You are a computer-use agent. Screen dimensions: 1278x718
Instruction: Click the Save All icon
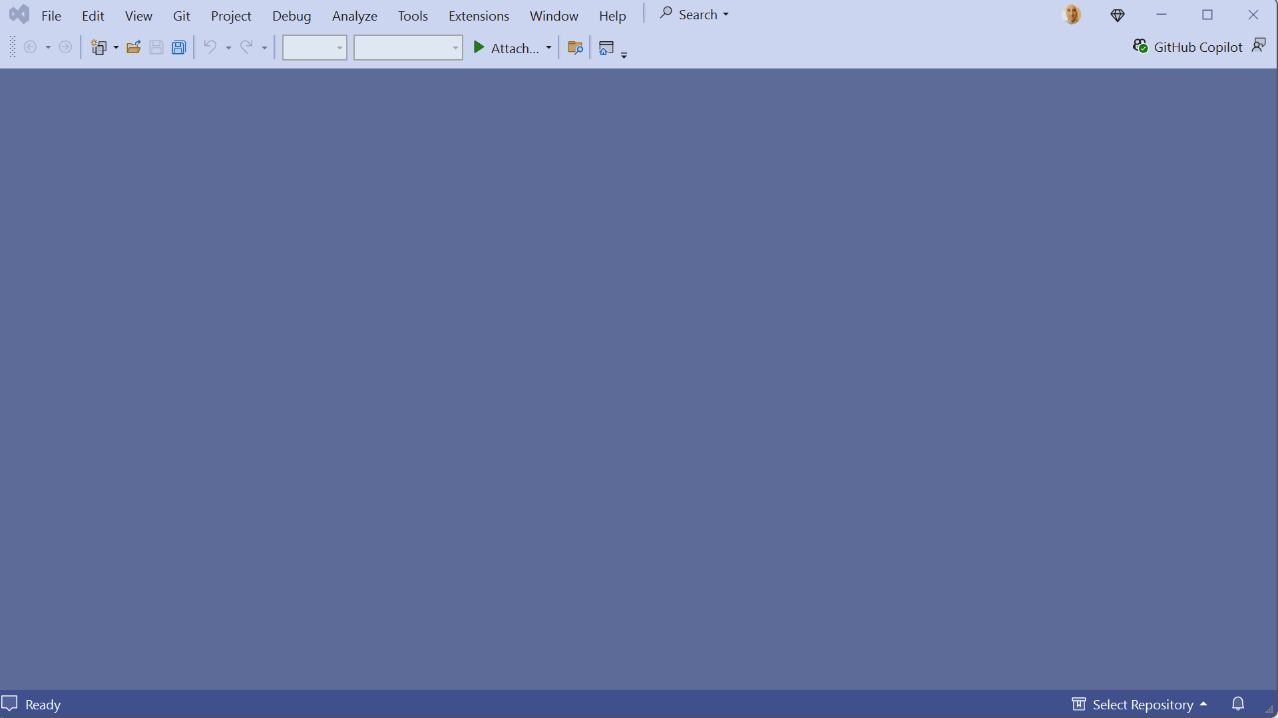(x=178, y=47)
